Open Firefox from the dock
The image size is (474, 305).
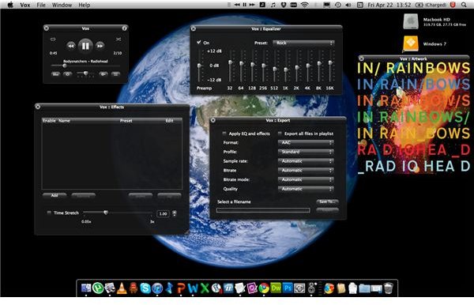(329, 288)
